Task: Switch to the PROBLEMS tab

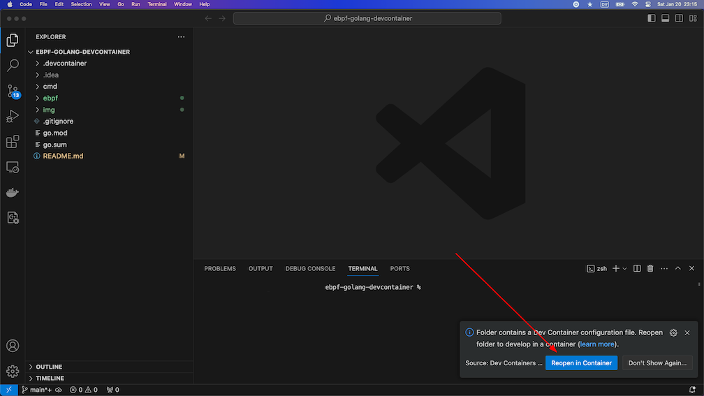Action: [x=220, y=268]
